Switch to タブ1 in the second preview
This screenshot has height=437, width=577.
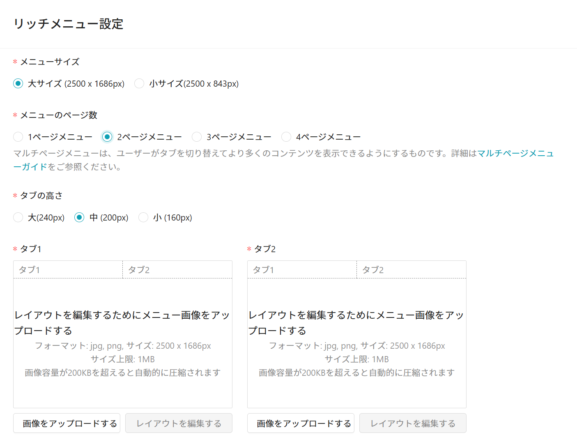301,269
